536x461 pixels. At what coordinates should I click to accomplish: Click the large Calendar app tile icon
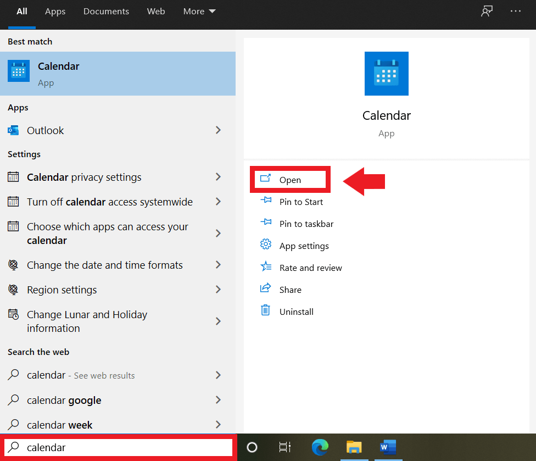[386, 74]
